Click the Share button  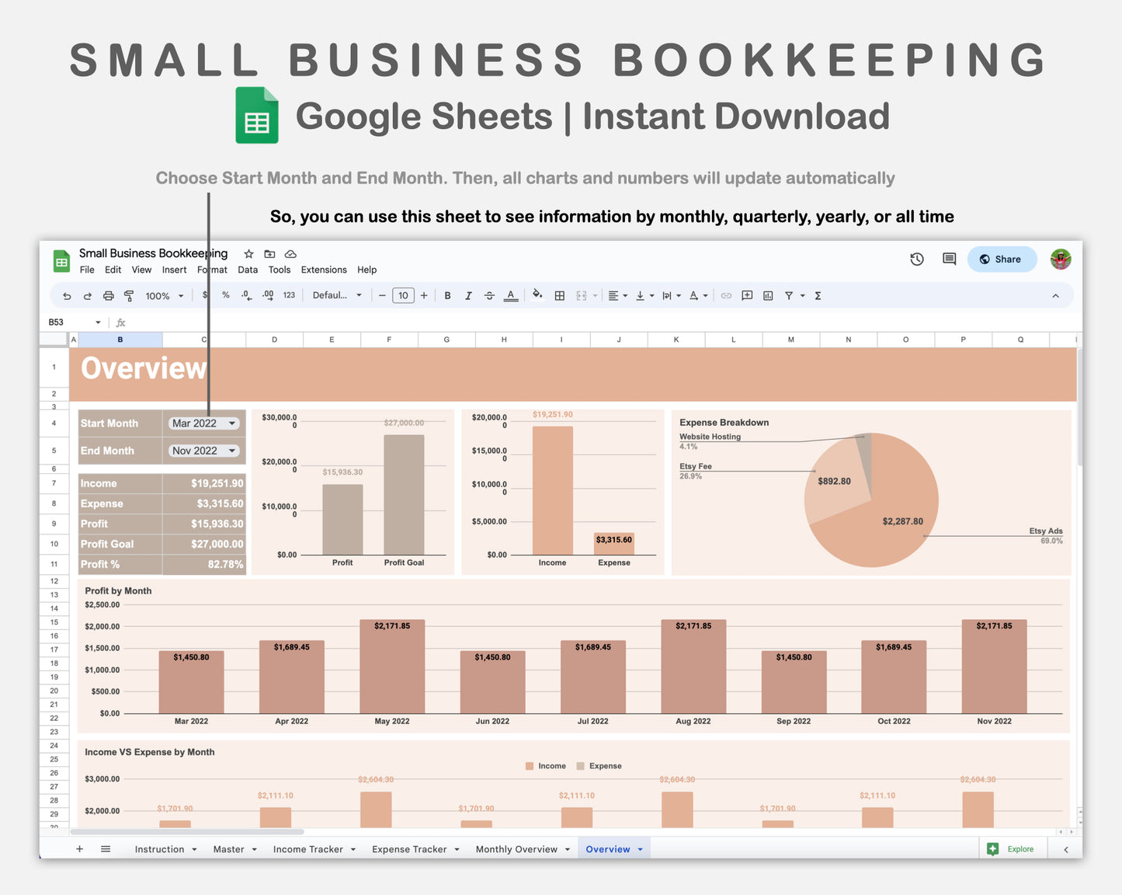pyautogui.click(x=1002, y=259)
